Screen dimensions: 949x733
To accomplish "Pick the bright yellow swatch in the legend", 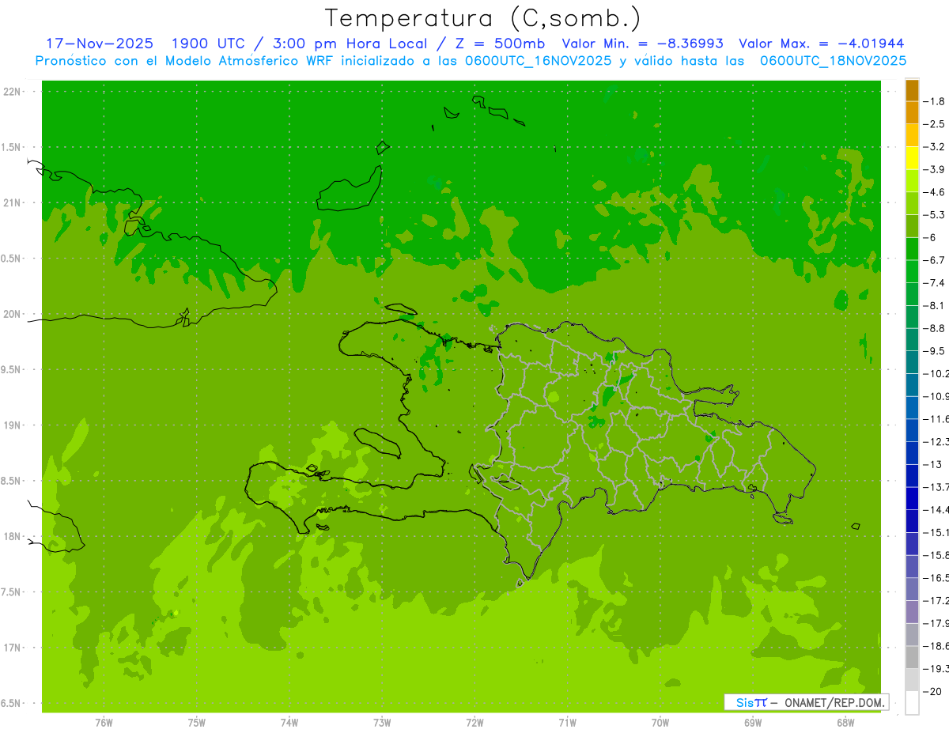I will [x=912, y=158].
